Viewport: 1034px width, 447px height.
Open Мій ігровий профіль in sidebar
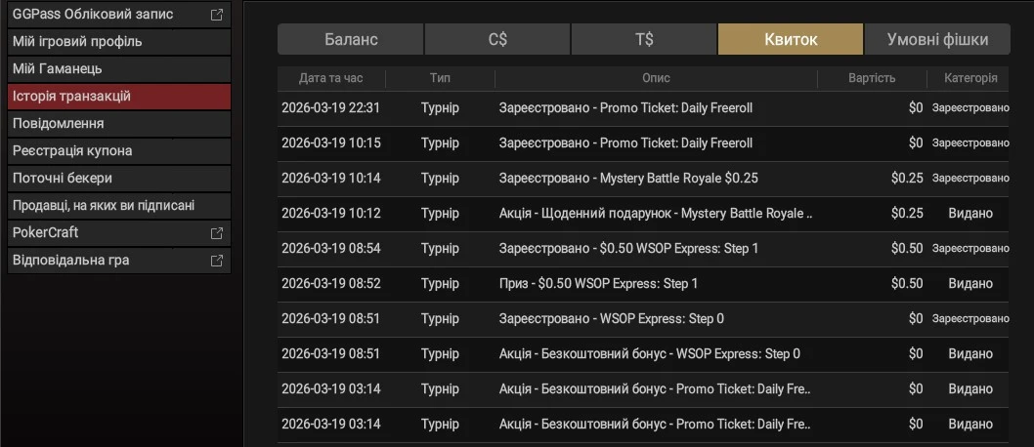click(119, 42)
